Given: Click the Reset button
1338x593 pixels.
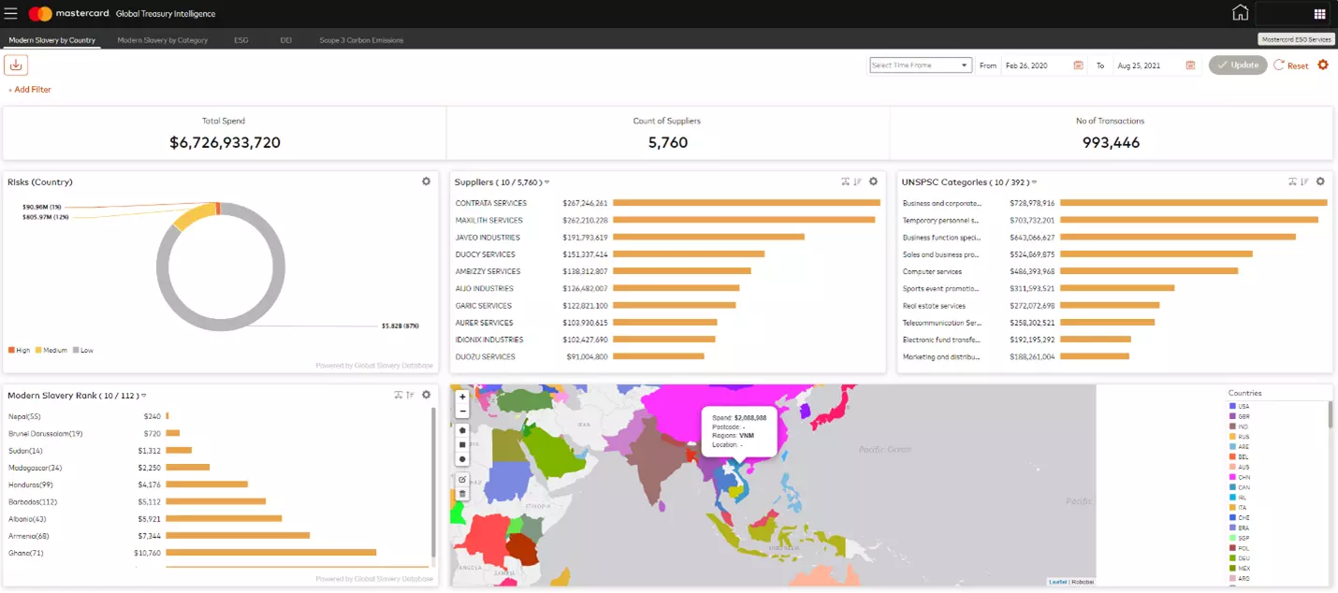Looking at the screenshot, I should coord(1291,65).
